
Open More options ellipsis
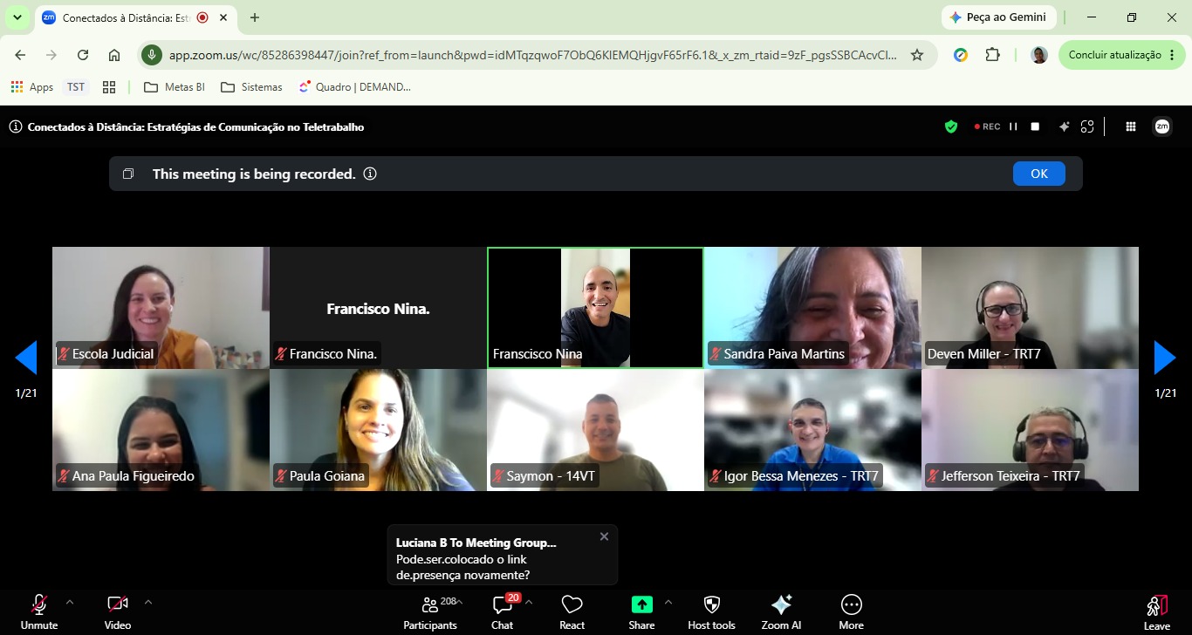[x=851, y=612]
